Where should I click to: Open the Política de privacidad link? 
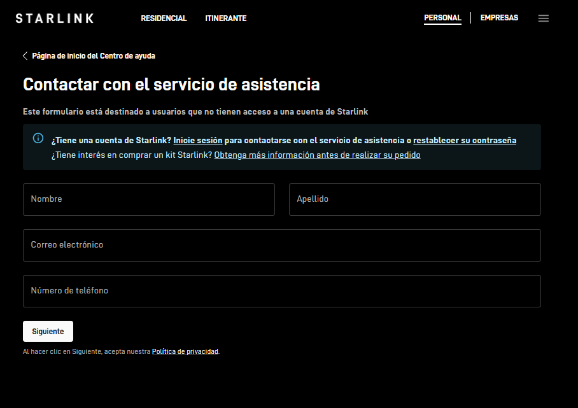tap(185, 351)
